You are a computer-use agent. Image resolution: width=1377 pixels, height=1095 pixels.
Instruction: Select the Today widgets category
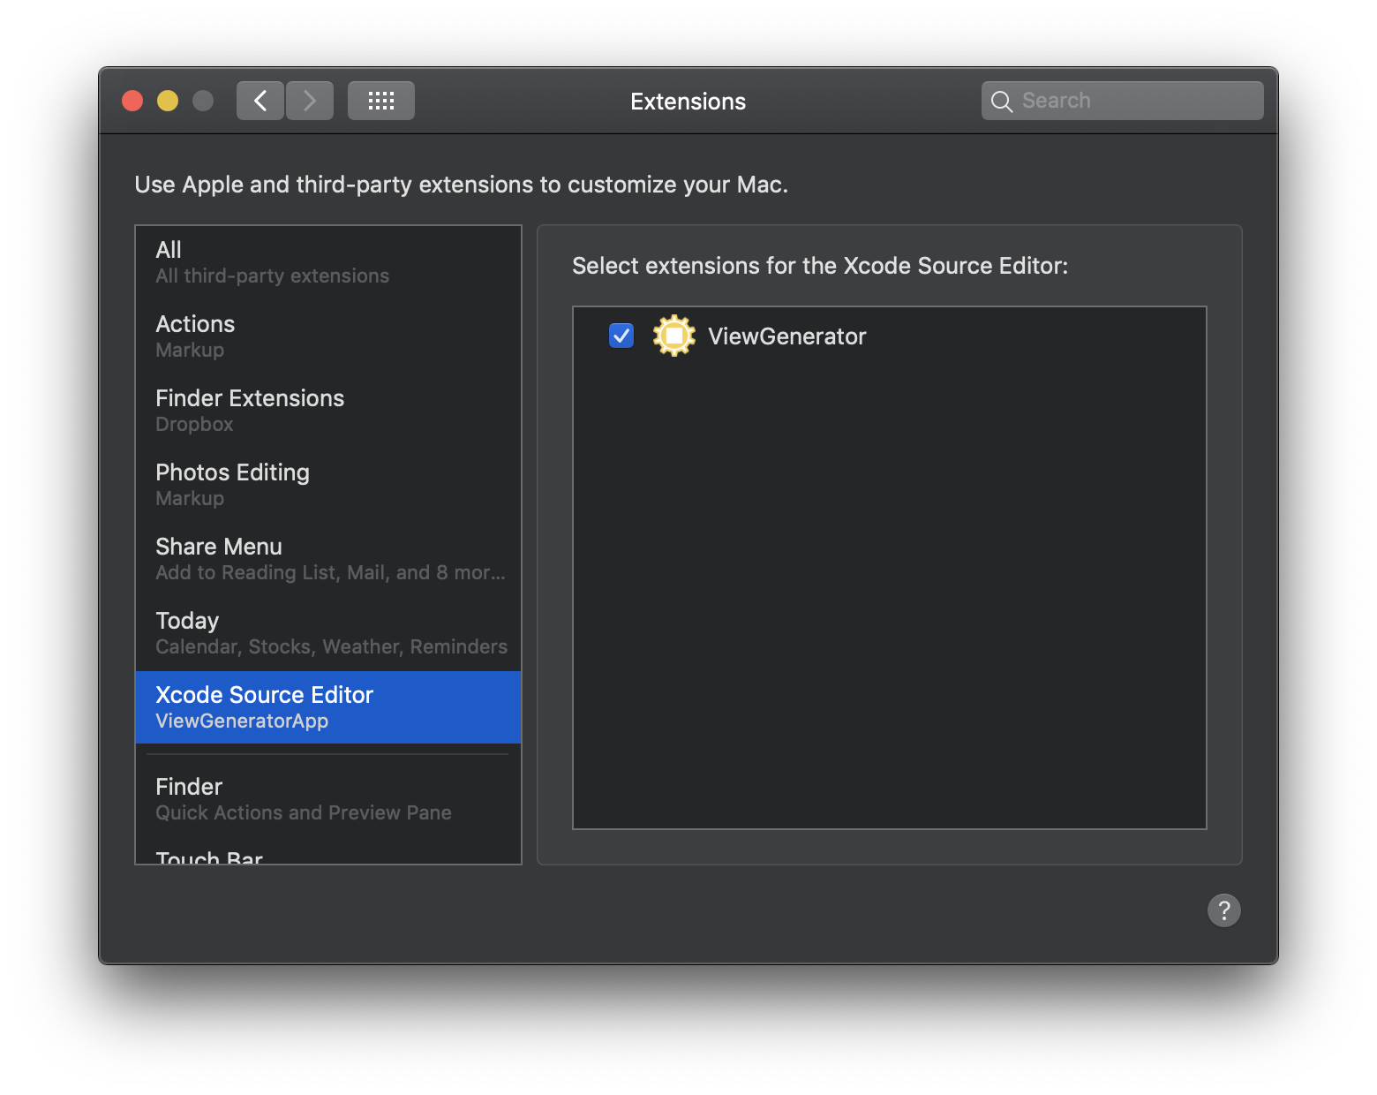328,633
